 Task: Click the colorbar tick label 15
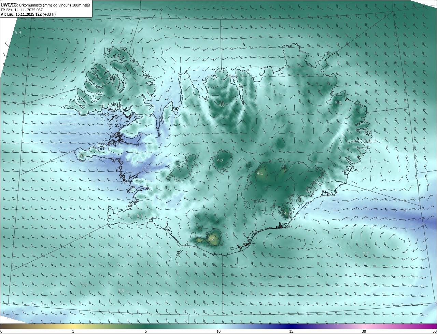pos(291,331)
